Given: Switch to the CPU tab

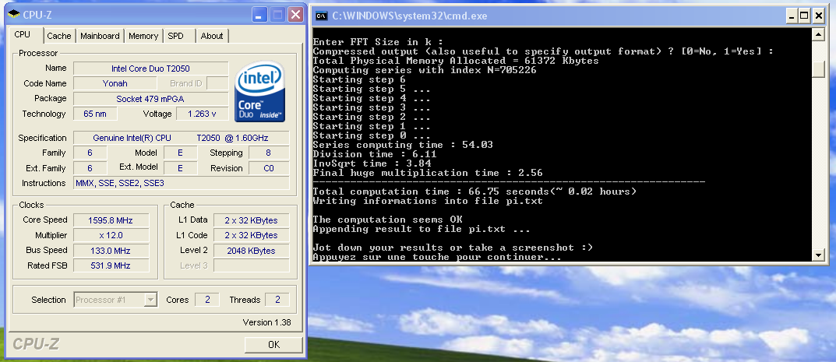Looking at the screenshot, I should click(x=23, y=34).
